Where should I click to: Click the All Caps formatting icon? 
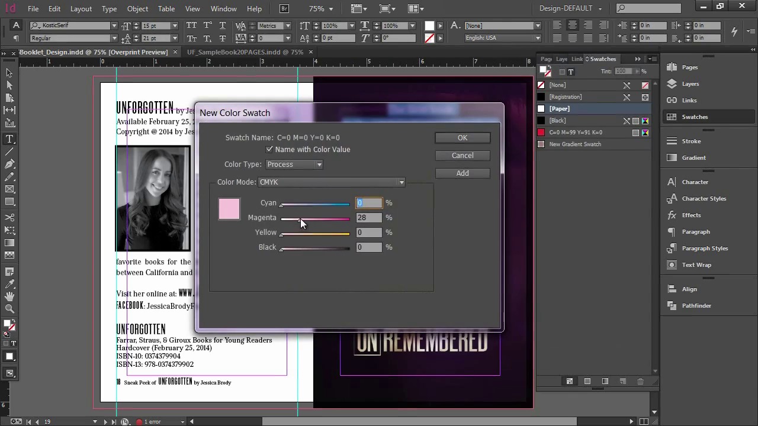(x=191, y=26)
